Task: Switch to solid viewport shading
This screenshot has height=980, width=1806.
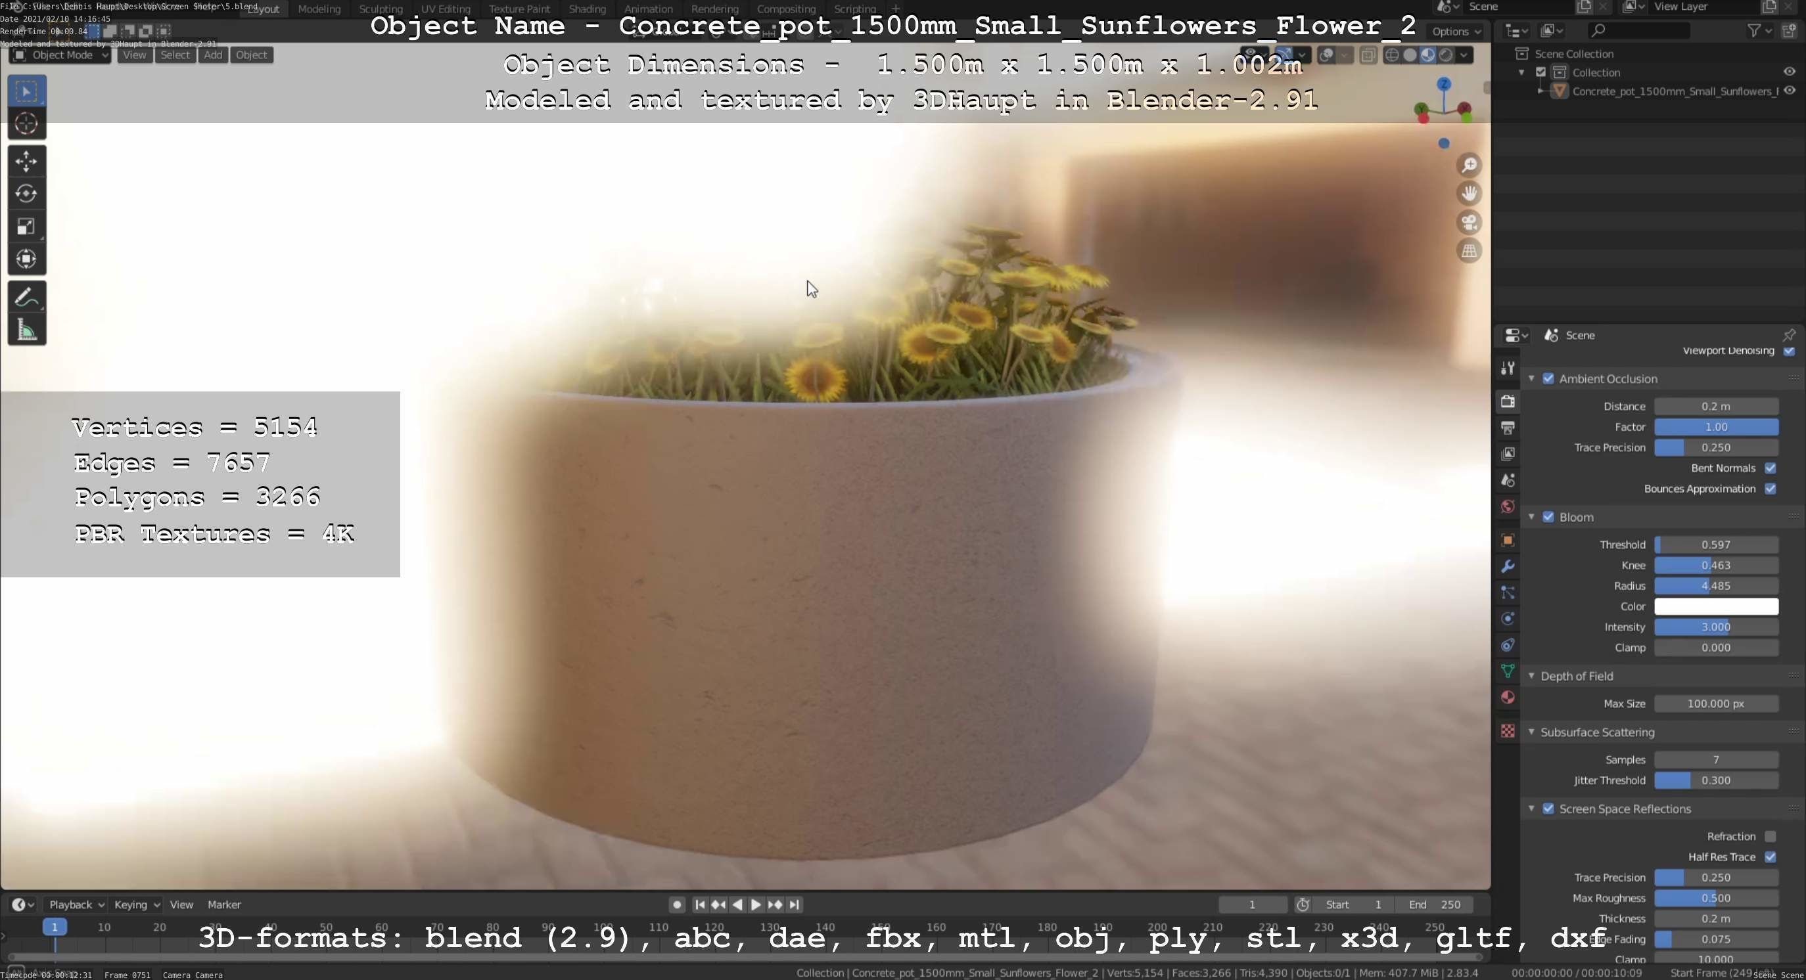Action: coord(1410,55)
